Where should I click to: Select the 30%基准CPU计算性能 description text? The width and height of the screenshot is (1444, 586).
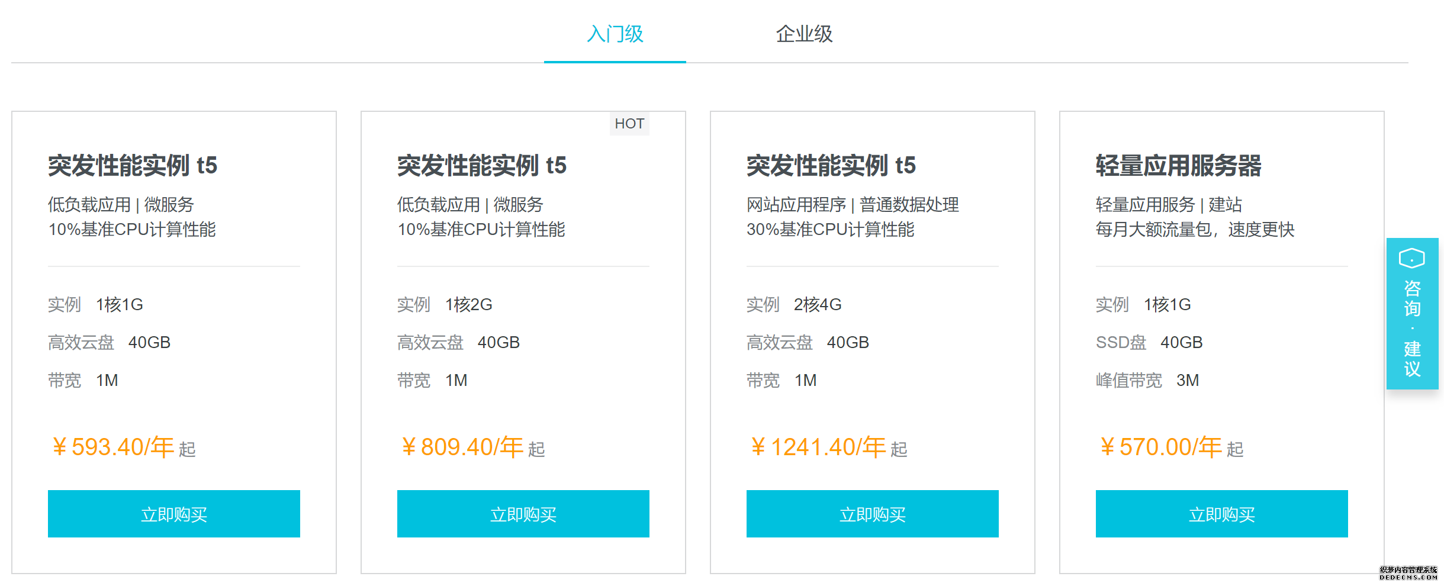830,230
